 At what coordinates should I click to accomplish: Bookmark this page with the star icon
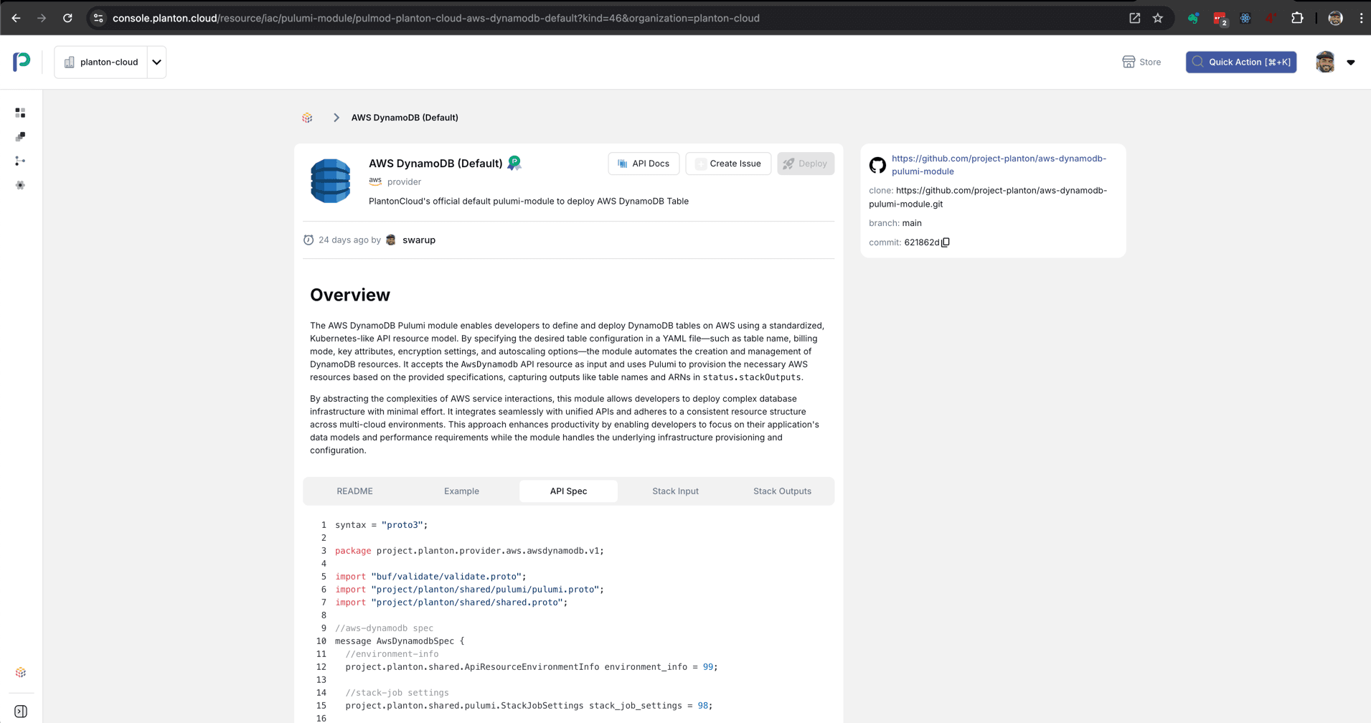tap(1158, 18)
